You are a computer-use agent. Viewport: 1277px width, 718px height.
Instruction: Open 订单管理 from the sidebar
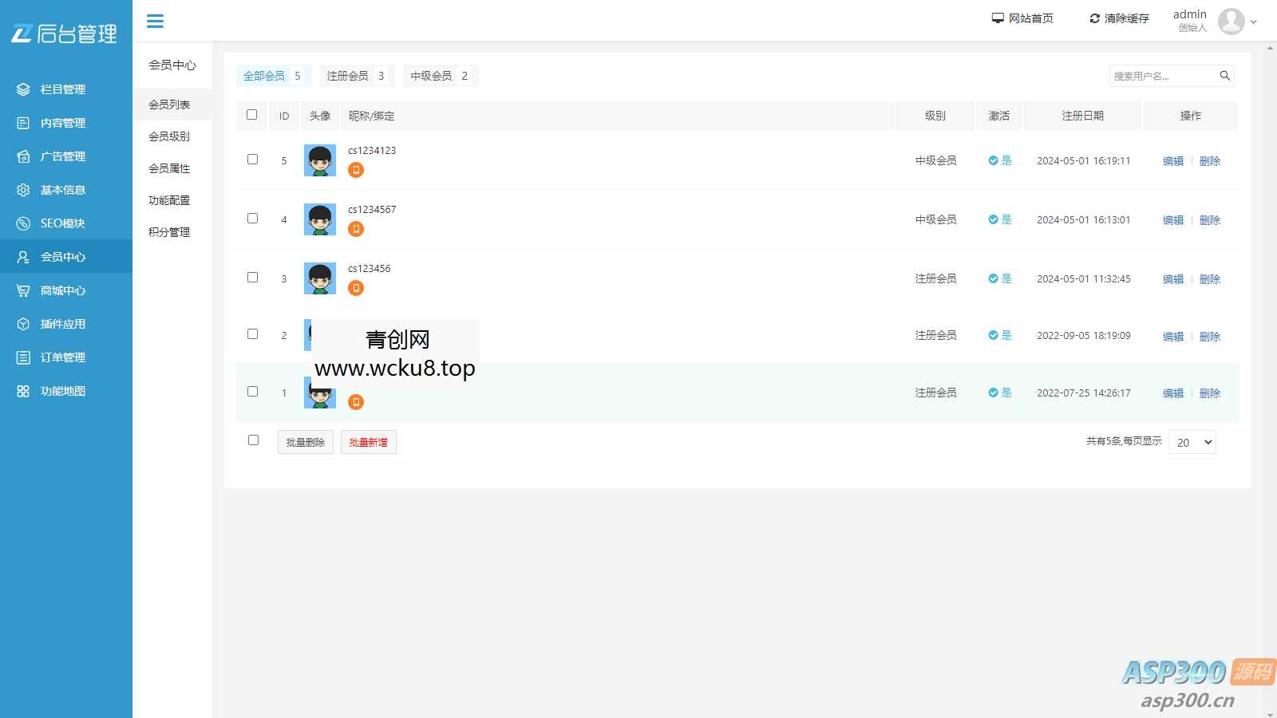click(x=62, y=357)
